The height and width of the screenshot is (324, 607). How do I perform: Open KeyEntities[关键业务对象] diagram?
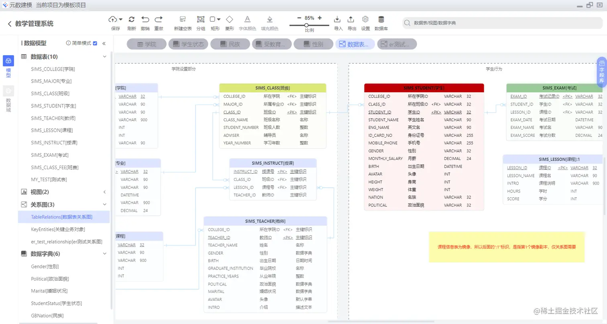coord(58,229)
